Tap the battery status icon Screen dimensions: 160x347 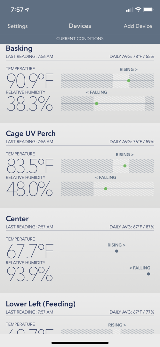point(148,10)
